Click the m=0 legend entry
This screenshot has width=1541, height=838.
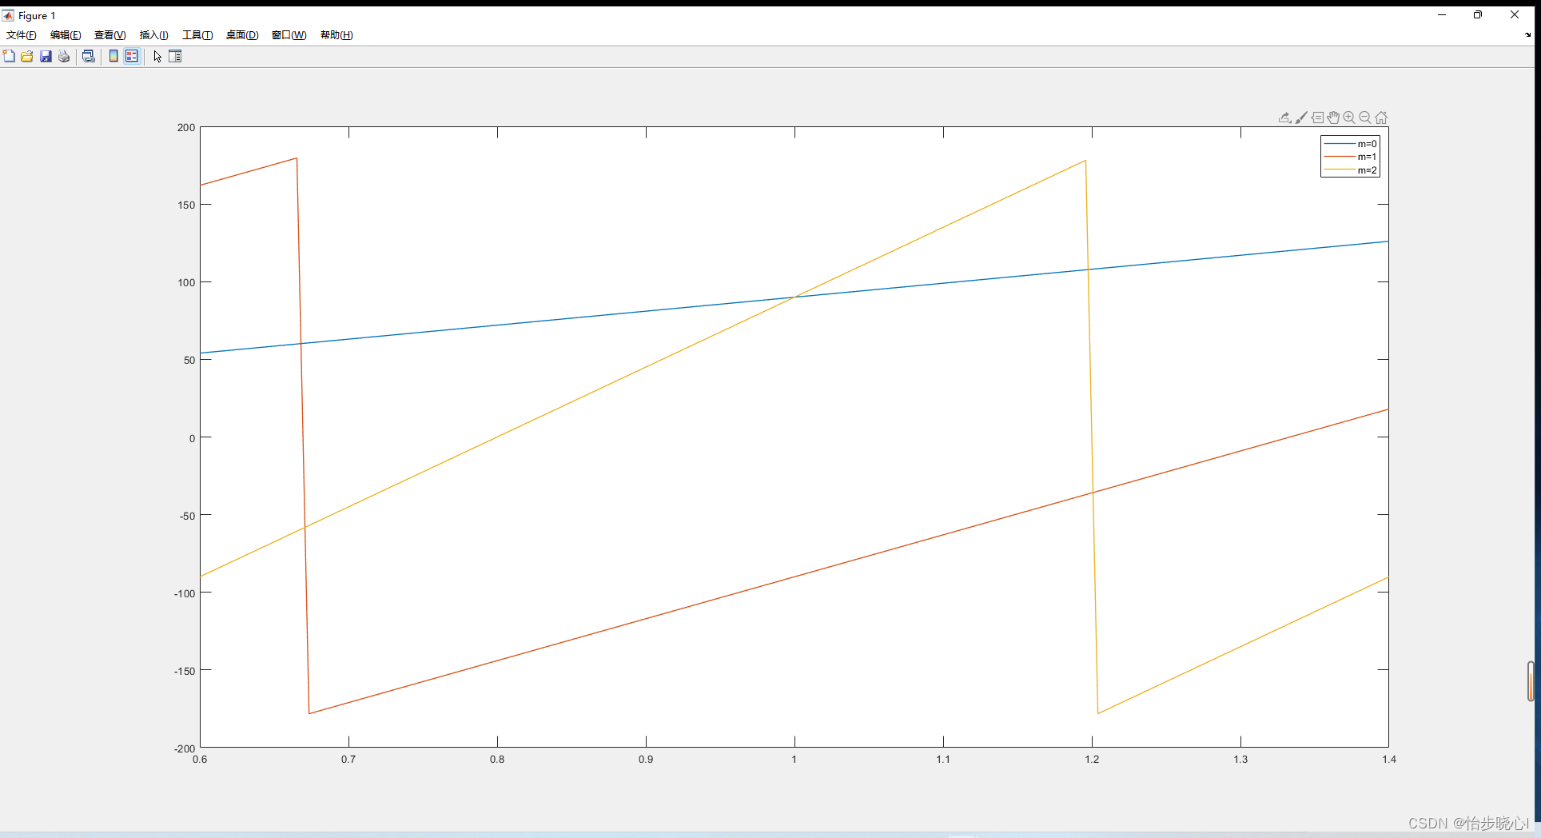click(1351, 144)
